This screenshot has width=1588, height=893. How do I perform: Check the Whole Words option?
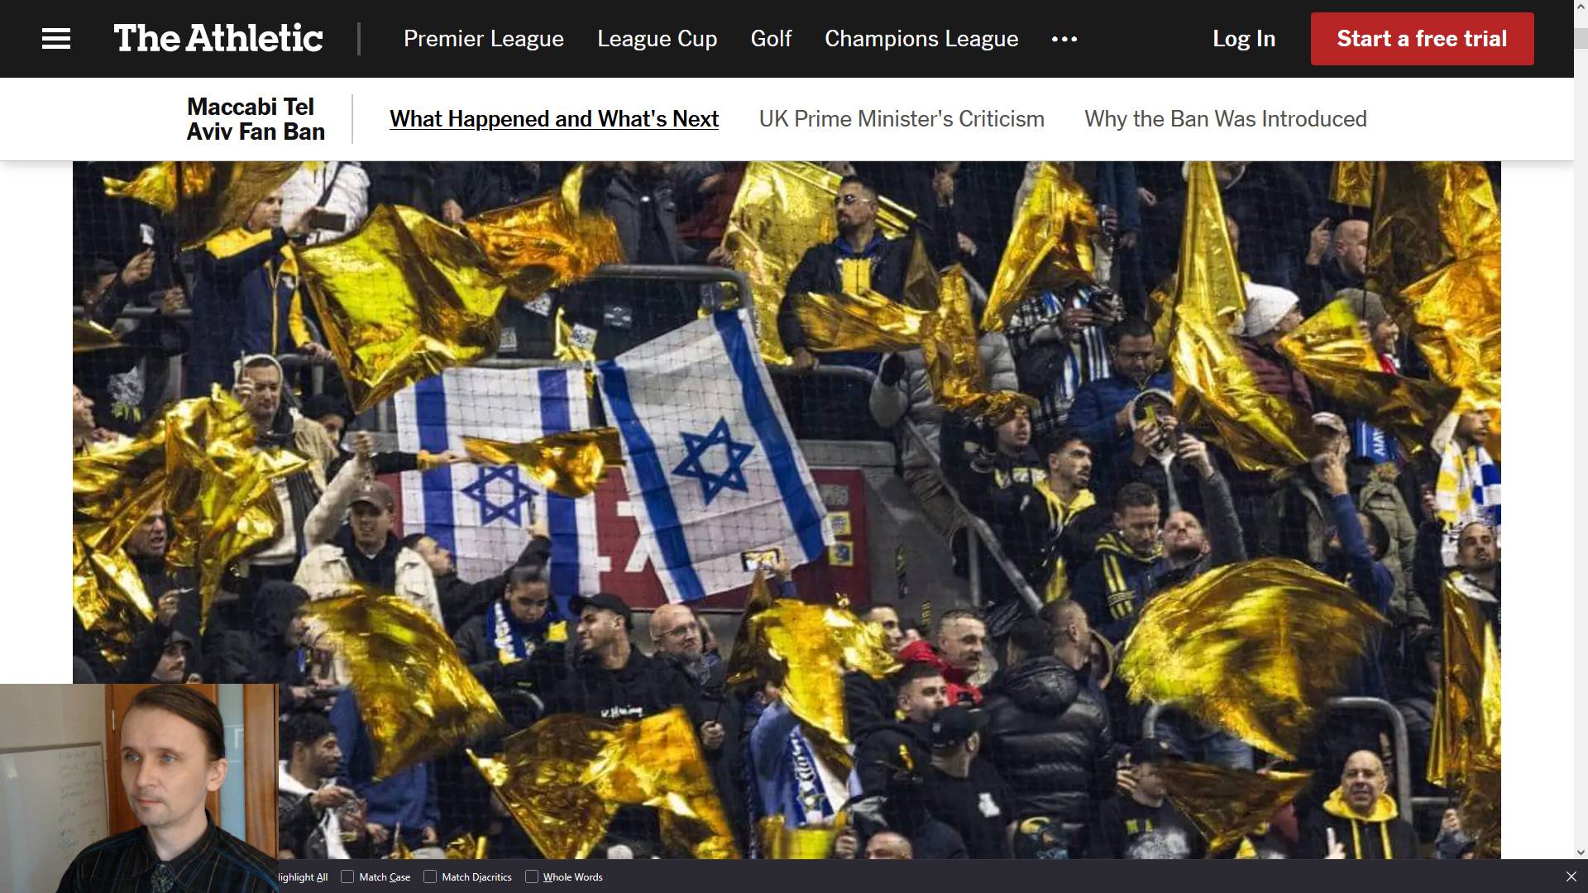(x=532, y=876)
